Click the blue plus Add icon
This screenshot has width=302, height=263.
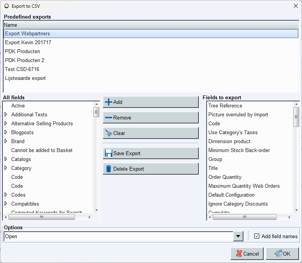pyautogui.click(x=109, y=102)
